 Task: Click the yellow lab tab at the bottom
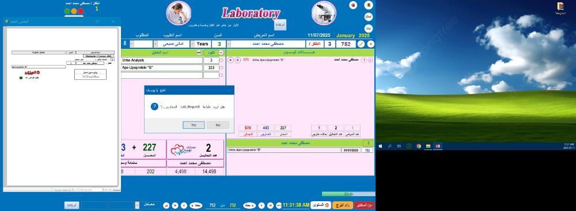tap(343, 205)
